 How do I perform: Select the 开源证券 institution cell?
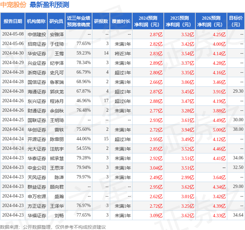(x=37, y=139)
